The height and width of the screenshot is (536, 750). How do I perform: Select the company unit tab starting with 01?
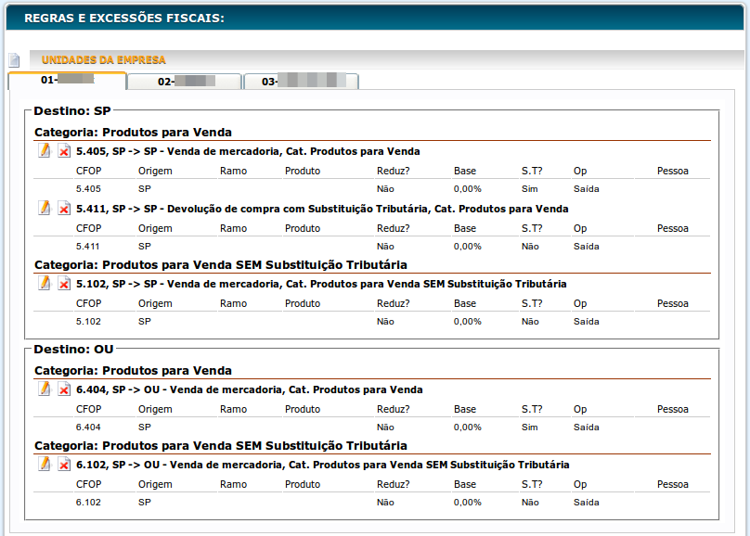(67, 82)
